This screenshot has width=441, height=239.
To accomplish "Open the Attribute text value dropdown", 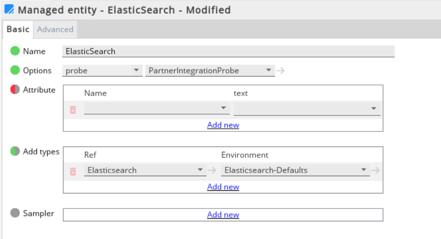I will 307,109.
